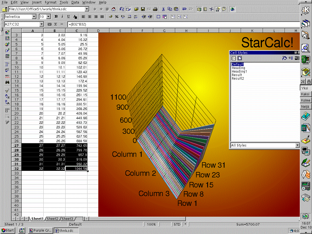Click the Save document floppy icon
Viewport: 312px width, 234px height.
143,9
